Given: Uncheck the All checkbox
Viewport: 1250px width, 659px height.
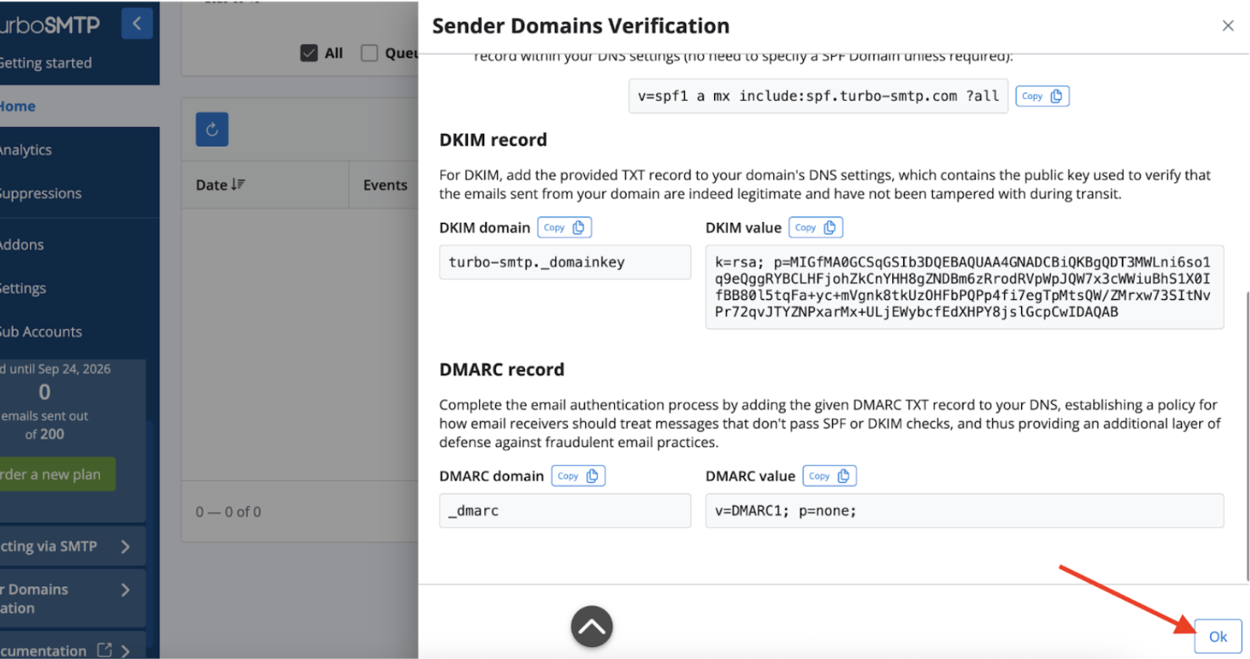Looking at the screenshot, I should [309, 53].
